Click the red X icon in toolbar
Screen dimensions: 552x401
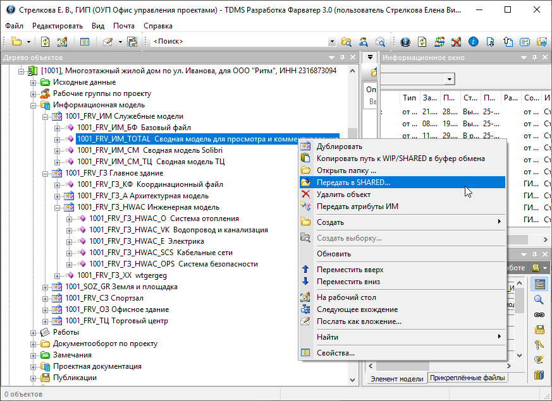click(x=456, y=42)
